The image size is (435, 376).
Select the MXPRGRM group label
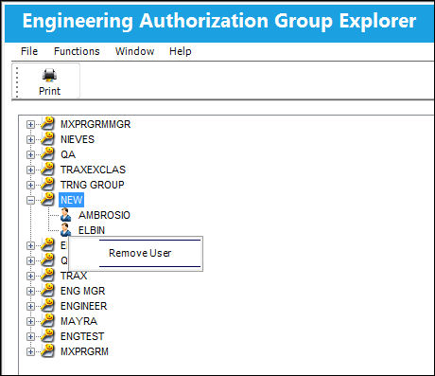coord(84,351)
